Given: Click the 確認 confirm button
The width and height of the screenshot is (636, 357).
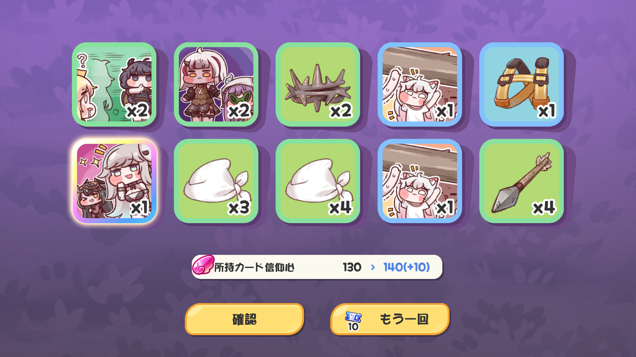Looking at the screenshot, I should click(244, 319).
